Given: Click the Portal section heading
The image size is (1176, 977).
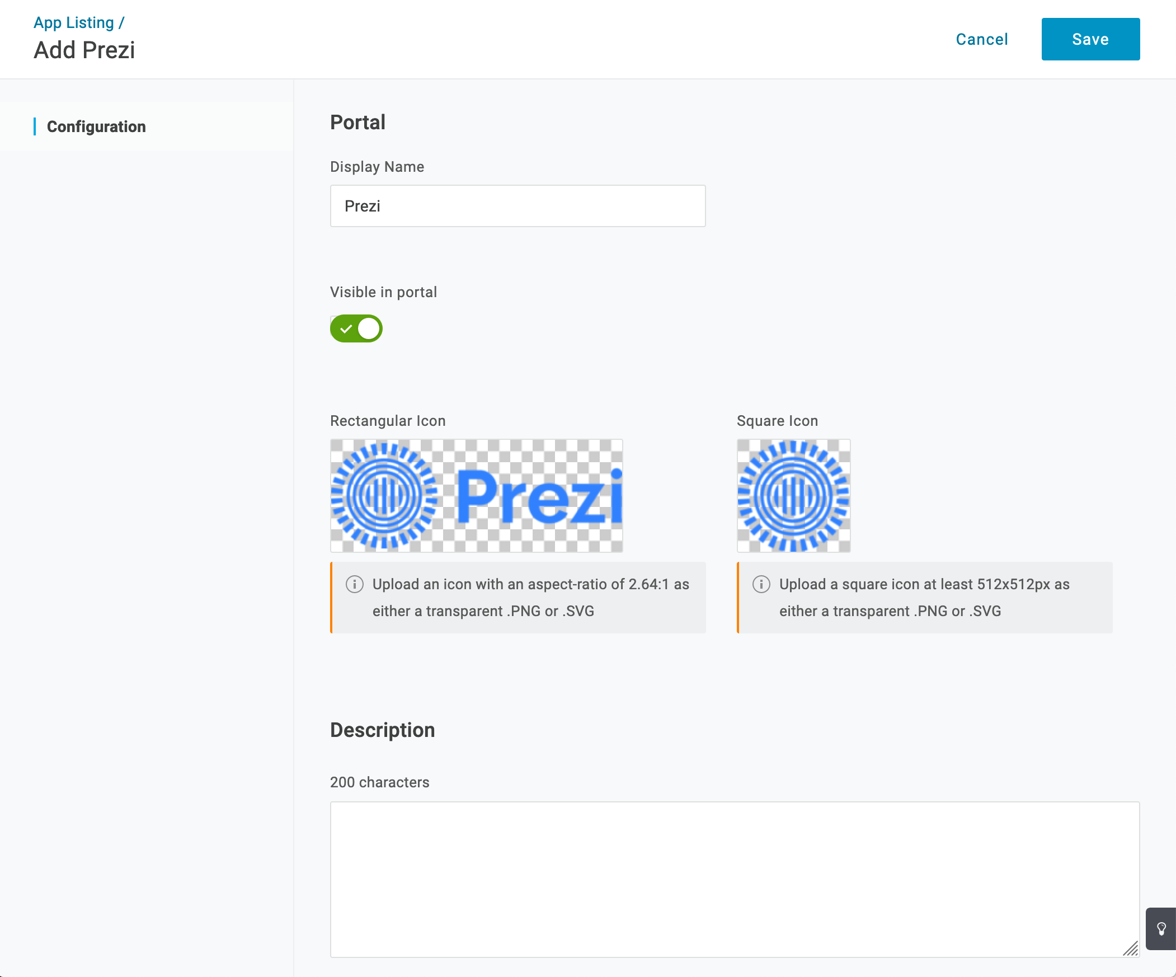Looking at the screenshot, I should [358, 123].
